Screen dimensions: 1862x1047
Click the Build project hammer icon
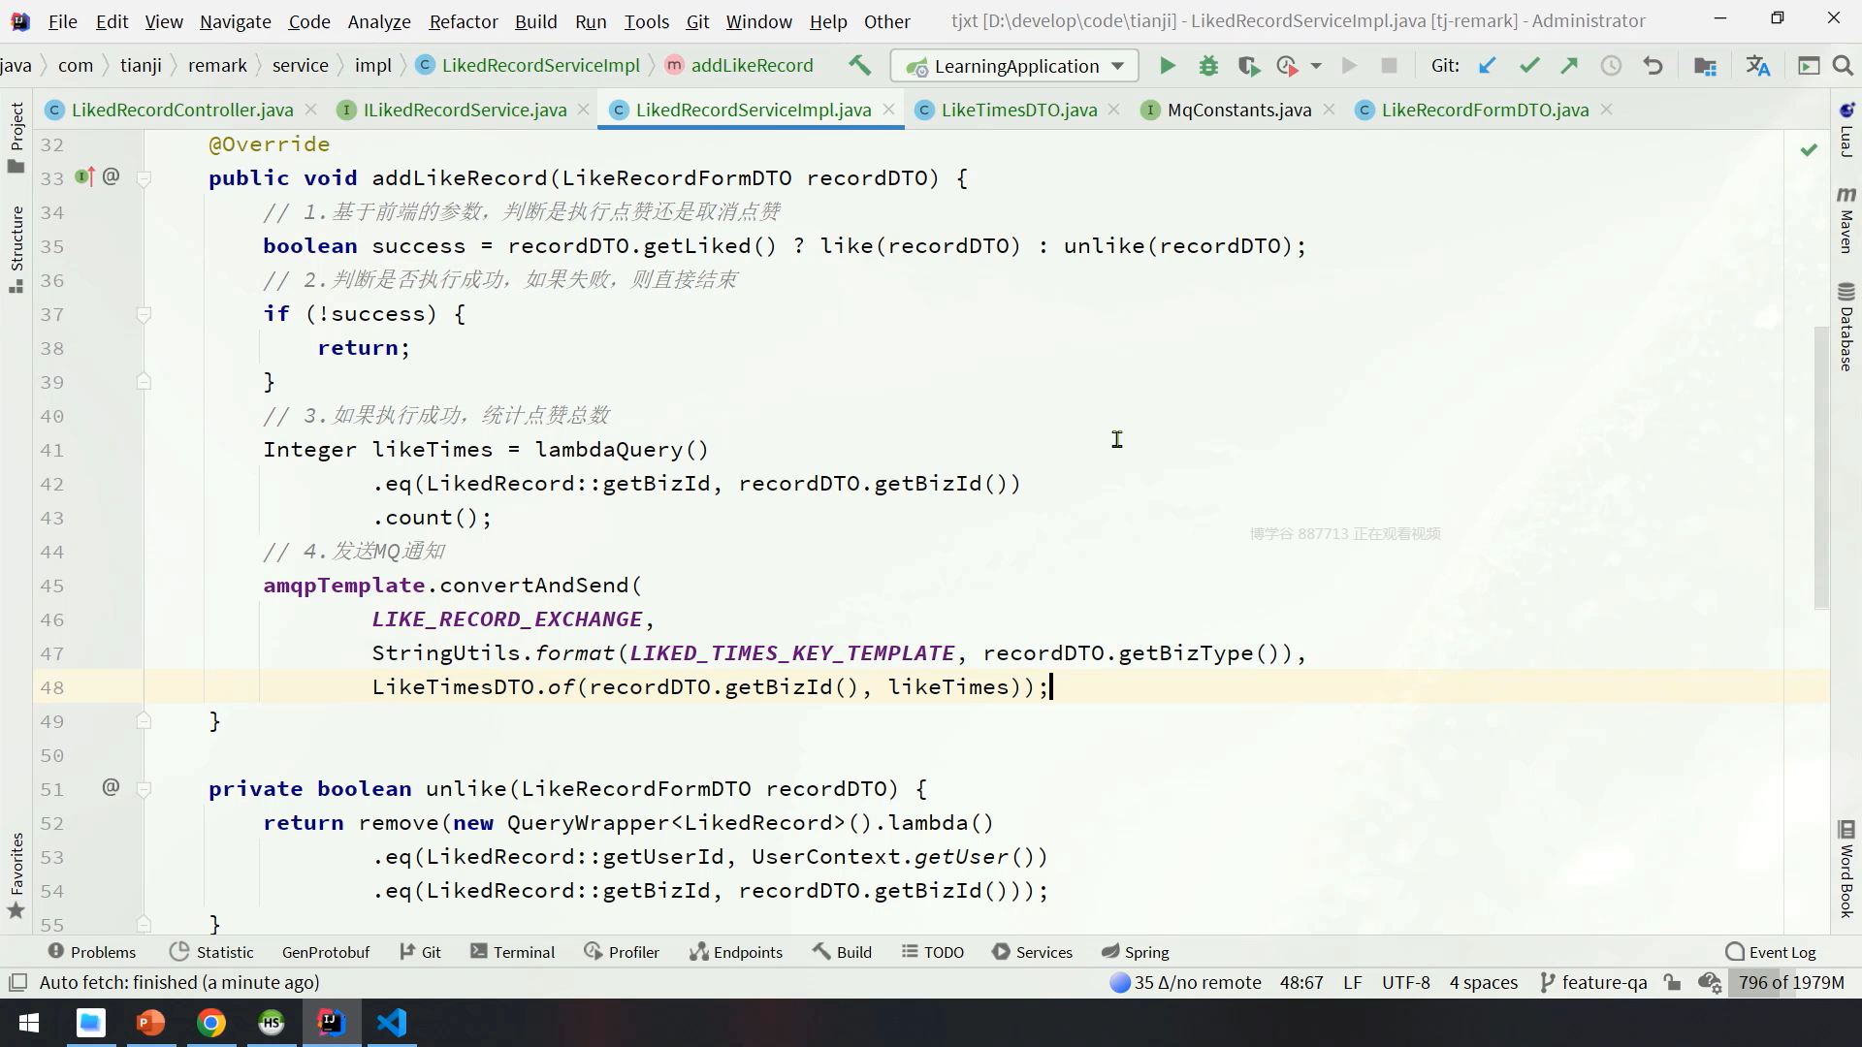859,65
